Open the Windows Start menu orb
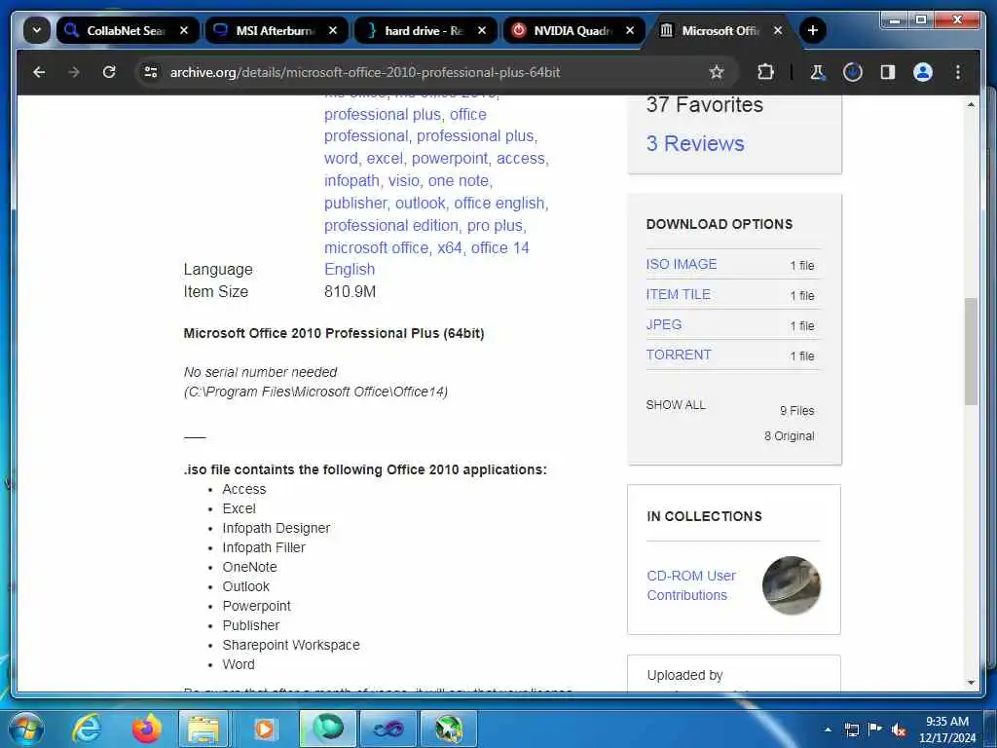Screen dimensions: 997x748 [26, 729]
